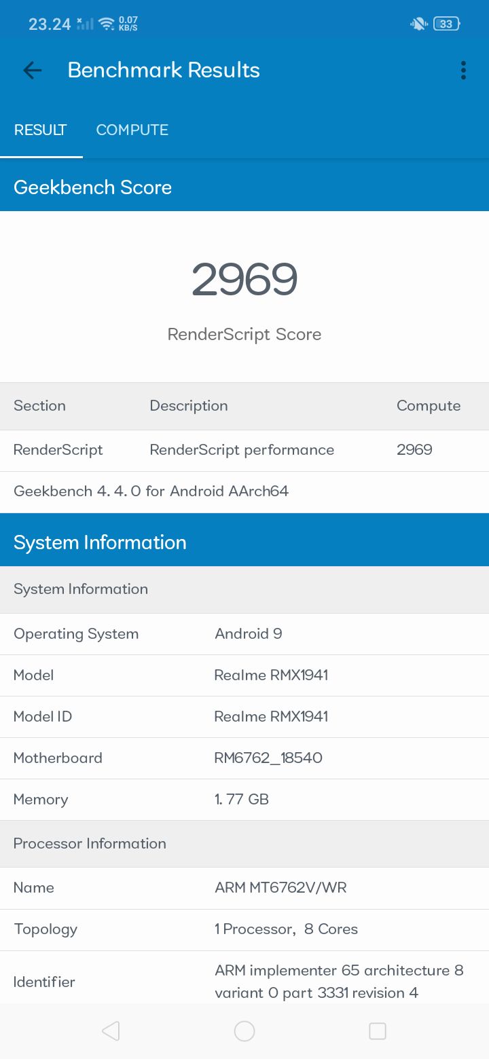Tap the Topology label

click(46, 929)
